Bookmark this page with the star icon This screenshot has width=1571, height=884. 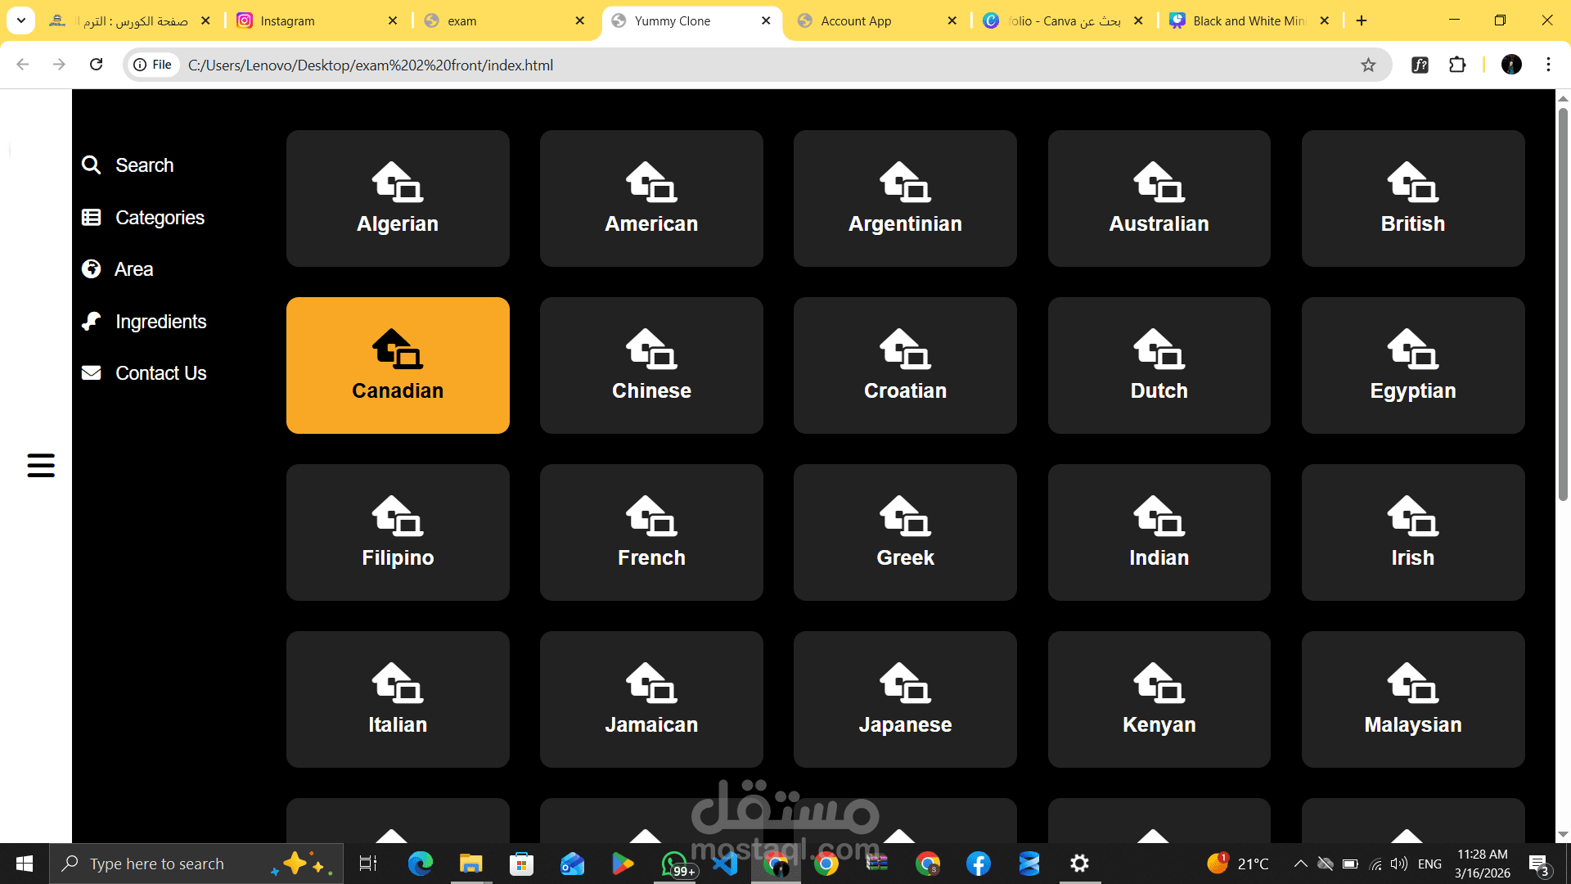point(1368,65)
